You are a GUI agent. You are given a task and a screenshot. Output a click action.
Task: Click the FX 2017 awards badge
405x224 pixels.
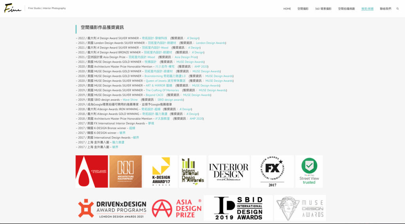click(x=273, y=171)
